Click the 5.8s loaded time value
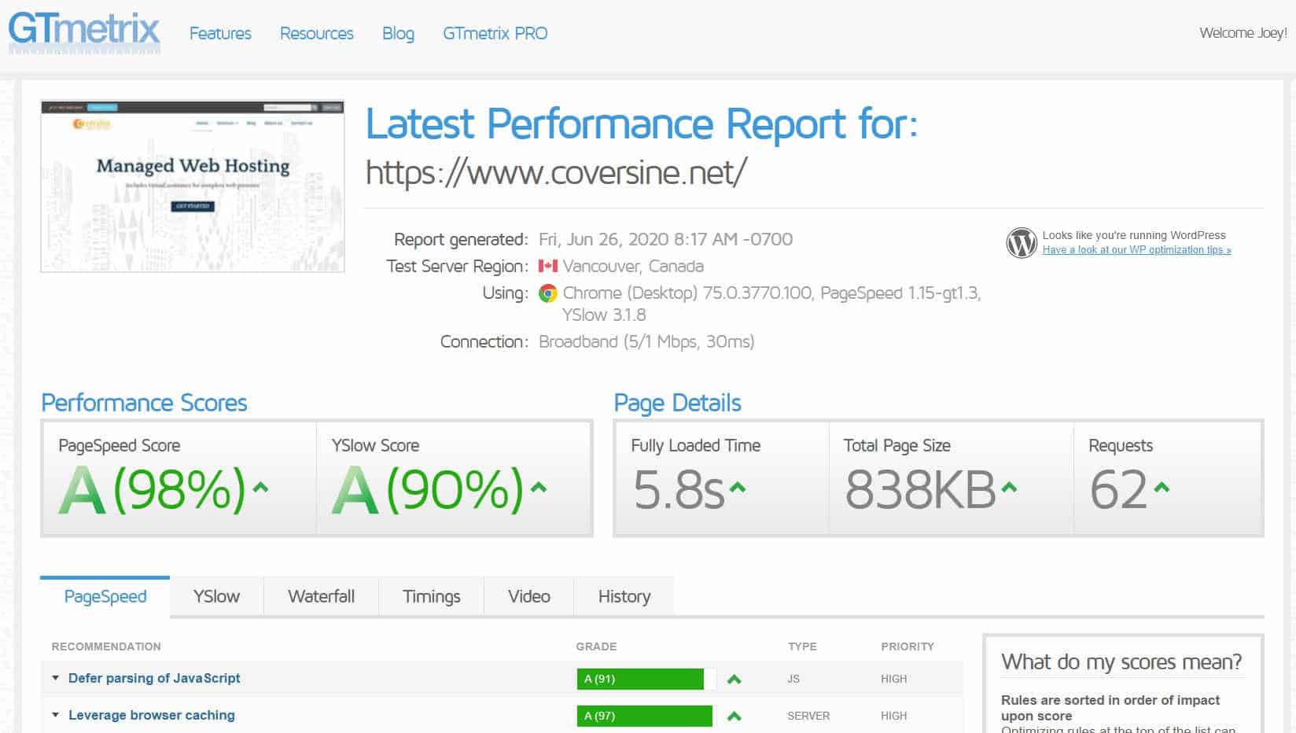 679,490
